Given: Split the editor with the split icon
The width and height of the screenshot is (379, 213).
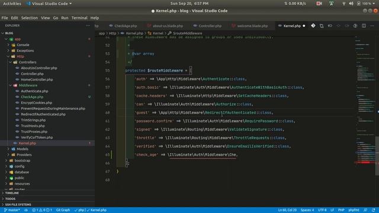Looking at the screenshot, I should coord(364,25).
